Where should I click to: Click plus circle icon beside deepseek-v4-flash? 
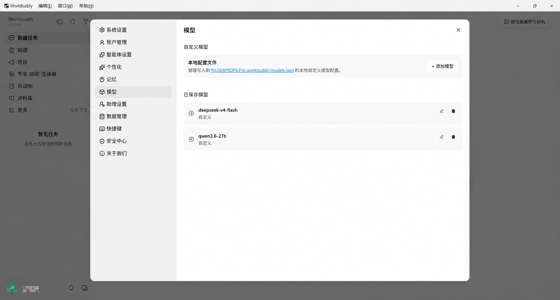(x=191, y=113)
